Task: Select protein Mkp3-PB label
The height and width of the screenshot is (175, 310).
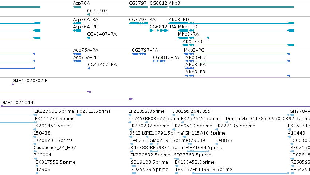Action: [x=195, y=72]
